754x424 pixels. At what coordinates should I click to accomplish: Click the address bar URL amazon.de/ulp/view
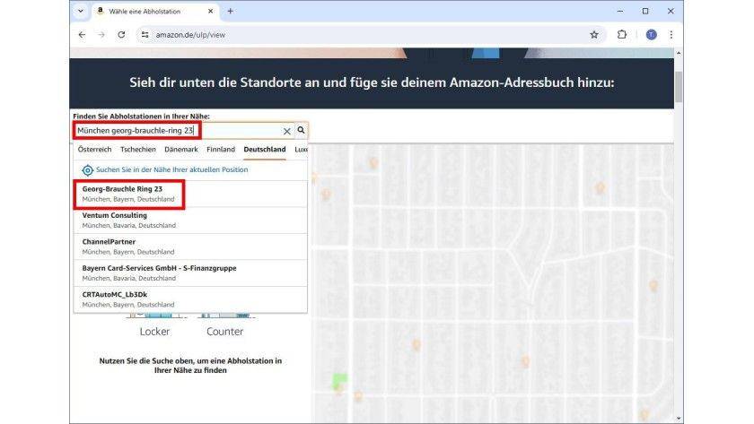[190, 35]
